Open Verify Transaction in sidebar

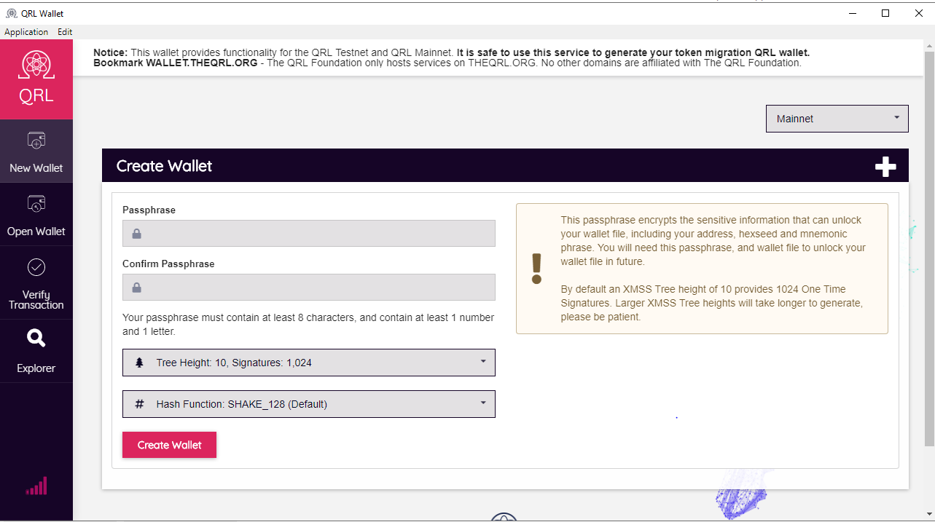tap(36, 283)
